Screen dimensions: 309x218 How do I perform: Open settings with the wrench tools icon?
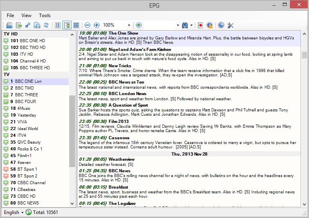[230, 25]
